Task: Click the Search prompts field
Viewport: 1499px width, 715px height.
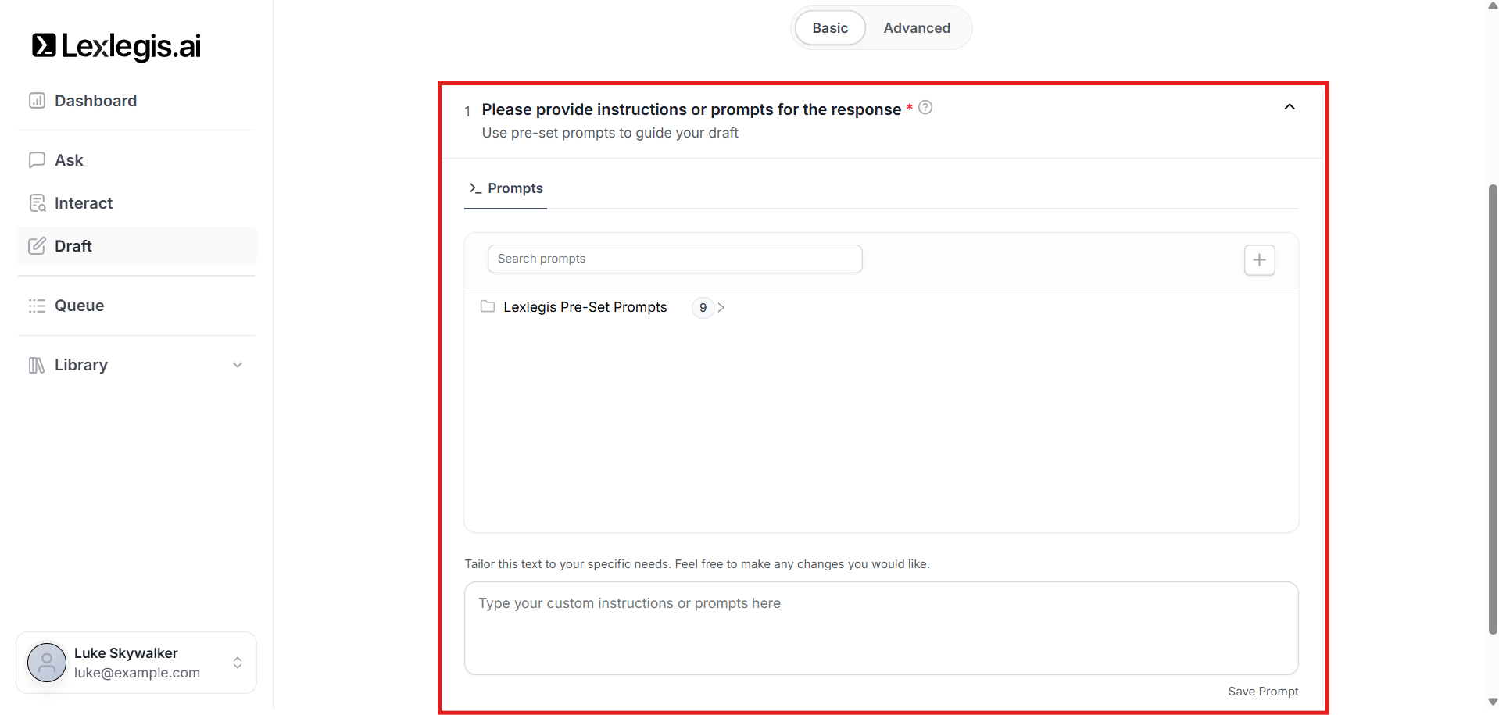Action: pos(674,259)
